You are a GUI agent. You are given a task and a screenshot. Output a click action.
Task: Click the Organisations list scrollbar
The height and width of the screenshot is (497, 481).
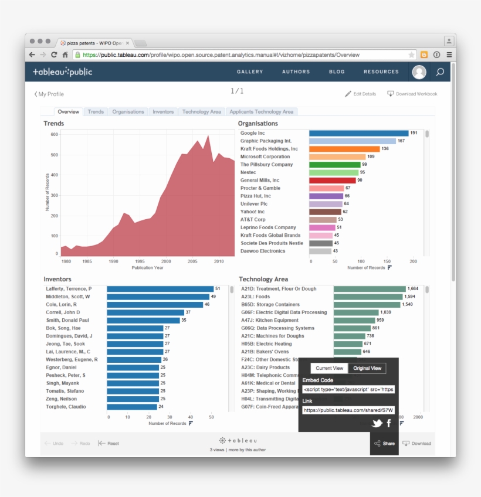click(427, 134)
